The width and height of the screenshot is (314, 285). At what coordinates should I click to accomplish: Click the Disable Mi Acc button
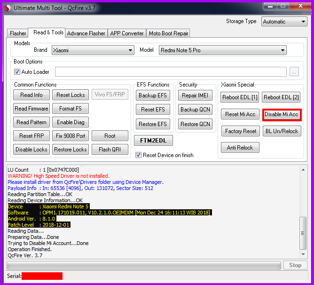282,114
